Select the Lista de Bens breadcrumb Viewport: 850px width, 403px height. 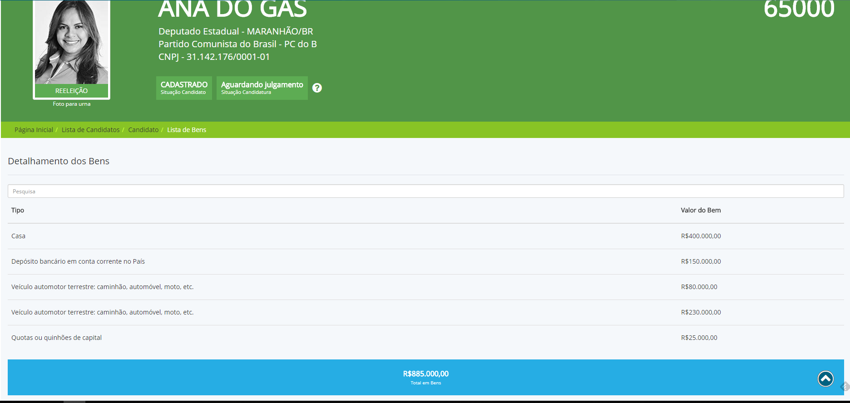click(x=187, y=130)
